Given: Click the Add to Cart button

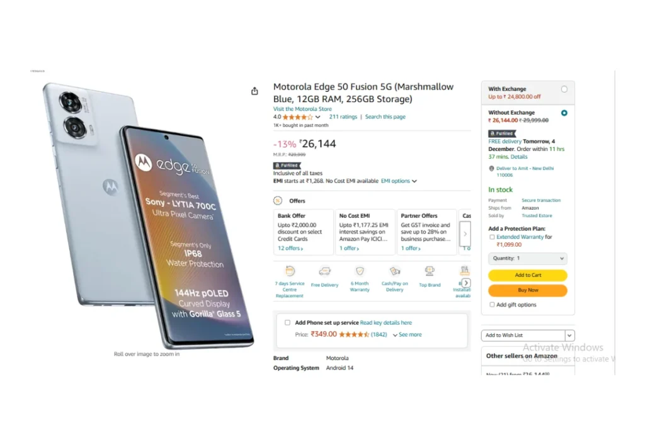Looking at the screenshot, I should tap(528, 275).
